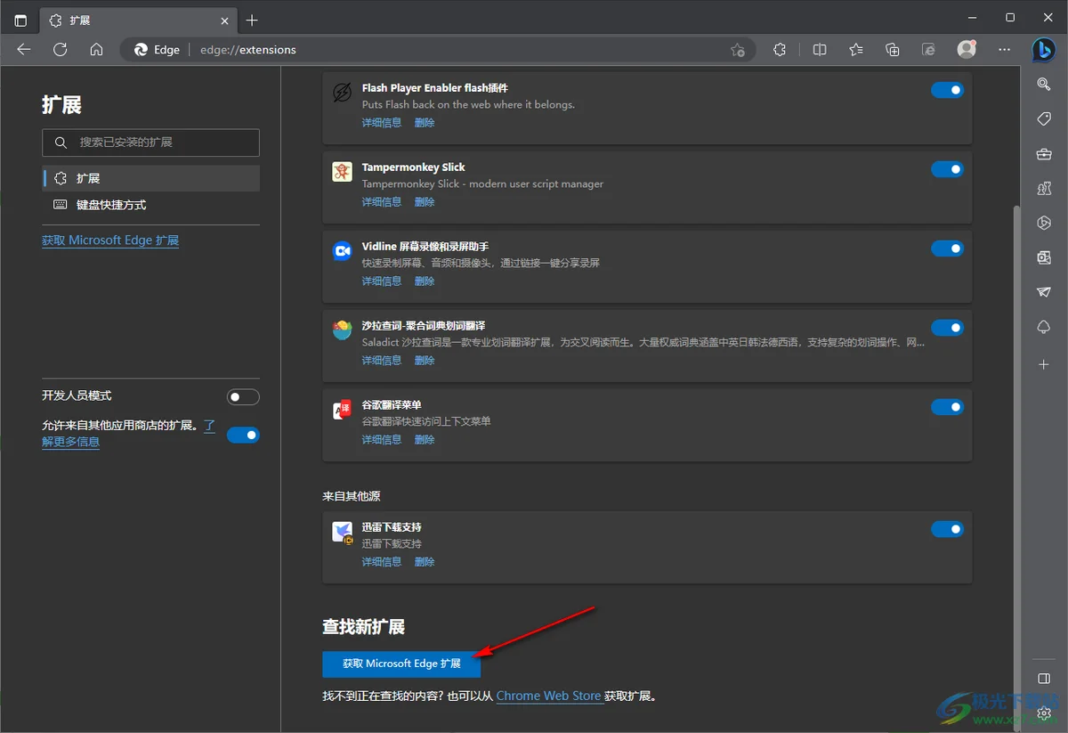1068x733 pixels.
Task: Click the Vidline extension camera icon
Action: 342,251
